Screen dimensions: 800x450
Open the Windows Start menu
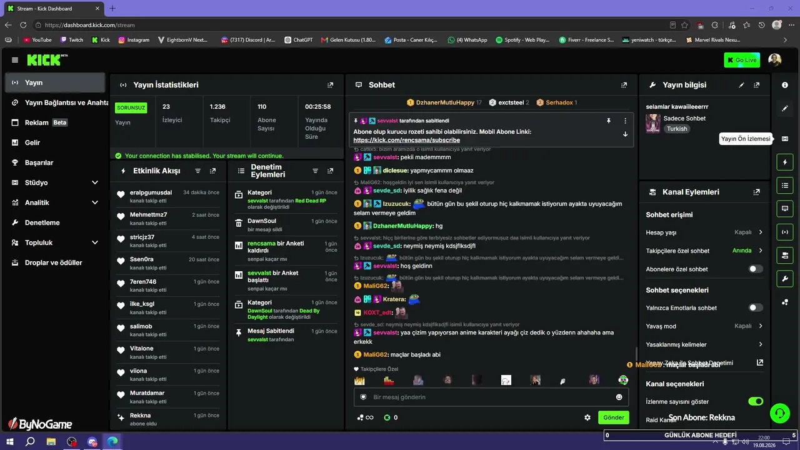9,442
